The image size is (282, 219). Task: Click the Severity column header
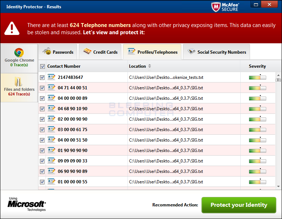257,66
